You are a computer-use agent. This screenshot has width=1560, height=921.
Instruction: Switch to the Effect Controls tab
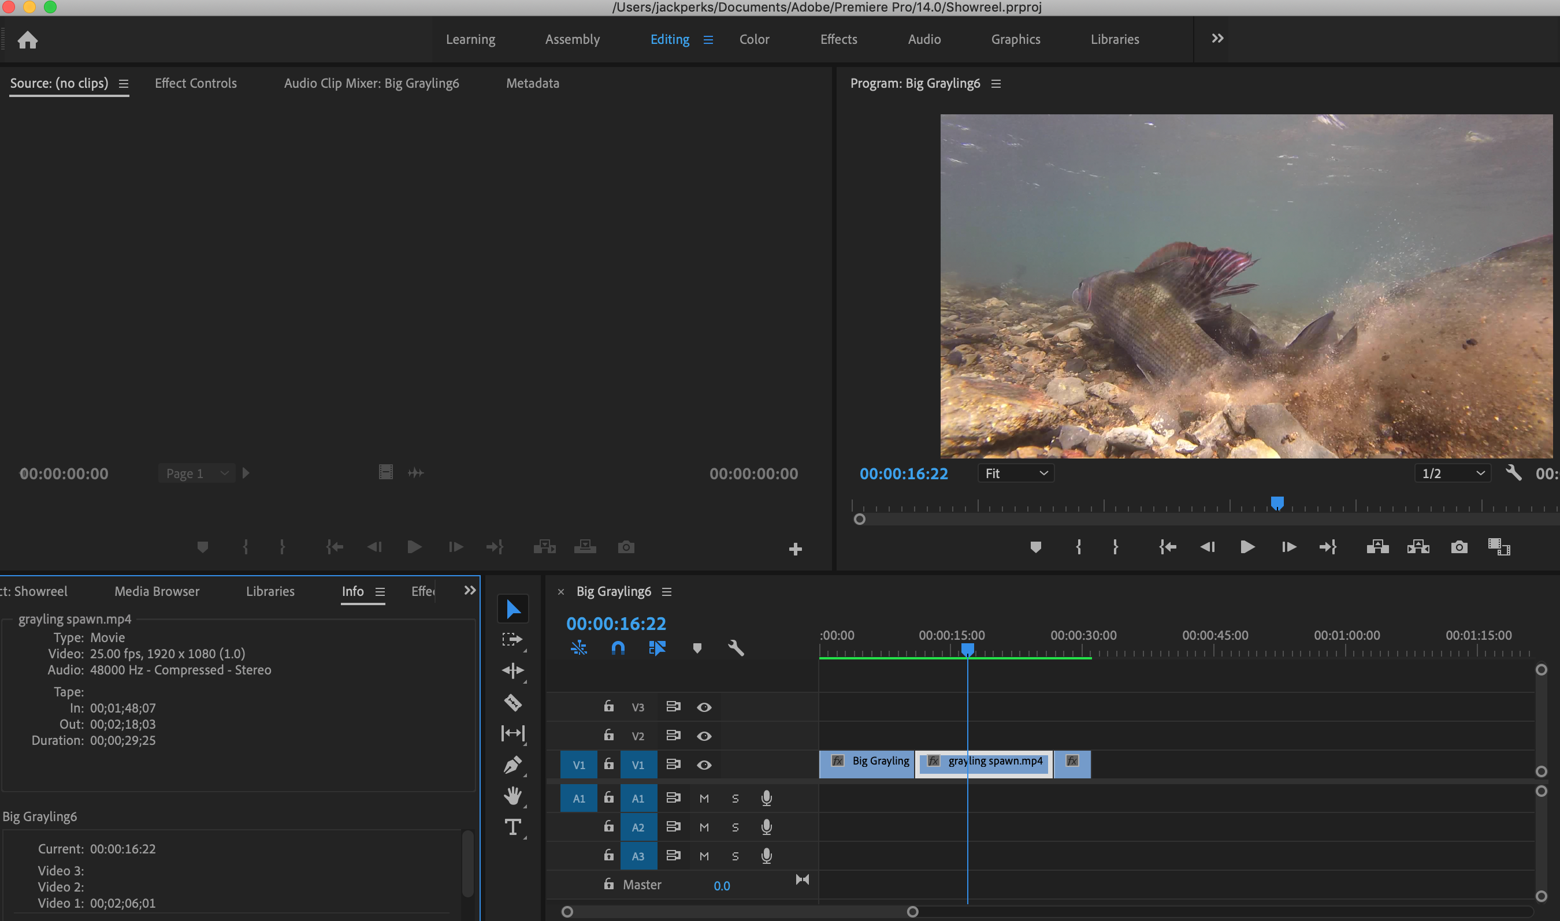click(x=196, y=83)
